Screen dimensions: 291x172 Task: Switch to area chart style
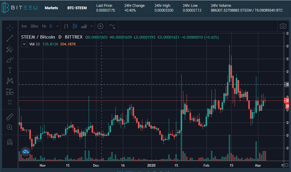click(x=84, y=26)
